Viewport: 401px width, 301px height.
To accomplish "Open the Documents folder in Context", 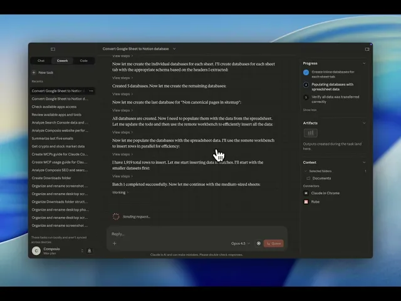I will click(x=321, y=178).
